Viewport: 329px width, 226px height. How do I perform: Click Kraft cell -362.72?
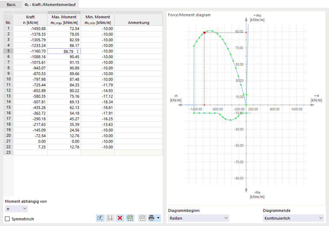point(30,113)
